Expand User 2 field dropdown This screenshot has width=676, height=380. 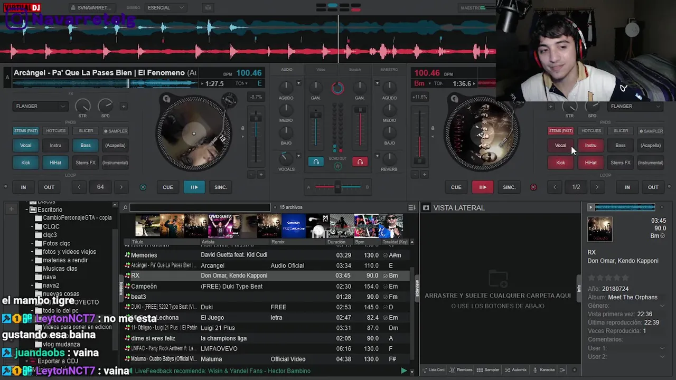pos(662,357)
